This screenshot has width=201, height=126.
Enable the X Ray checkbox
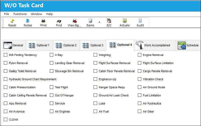(52, 55)
